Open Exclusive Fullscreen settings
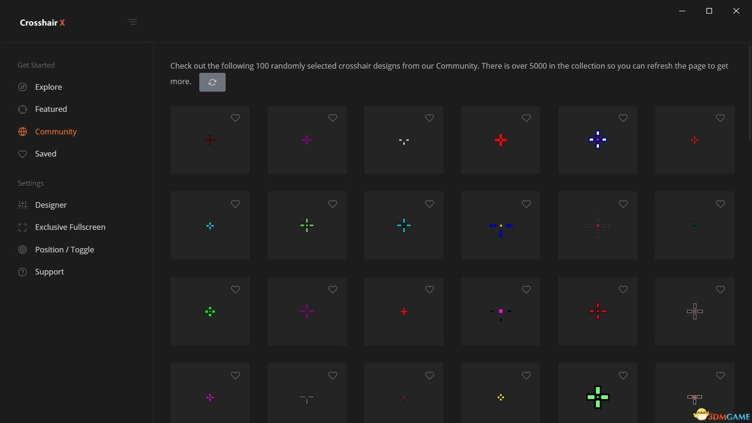752x423 pixels. click(x=70, y=227)
